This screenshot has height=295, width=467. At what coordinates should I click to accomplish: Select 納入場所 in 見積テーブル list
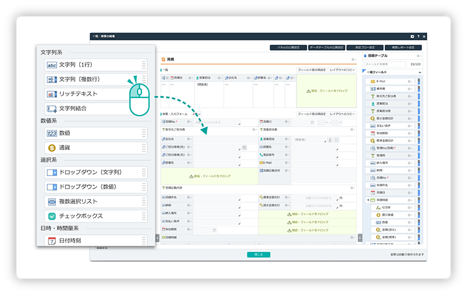click(392, 163)
